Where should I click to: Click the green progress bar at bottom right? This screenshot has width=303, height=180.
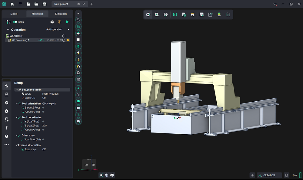[301, 175]
